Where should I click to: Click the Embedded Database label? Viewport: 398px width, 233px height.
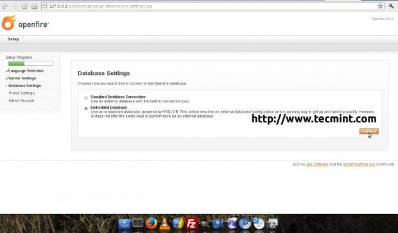pos(108,108)
